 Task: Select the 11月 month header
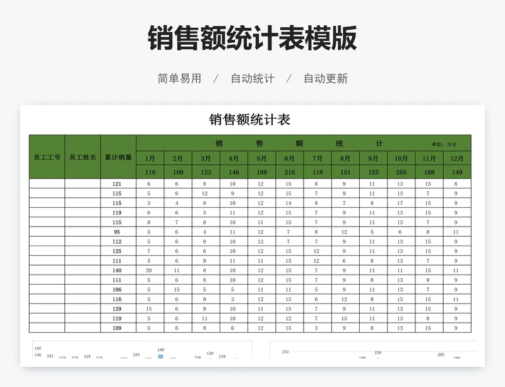click(429, 158)
